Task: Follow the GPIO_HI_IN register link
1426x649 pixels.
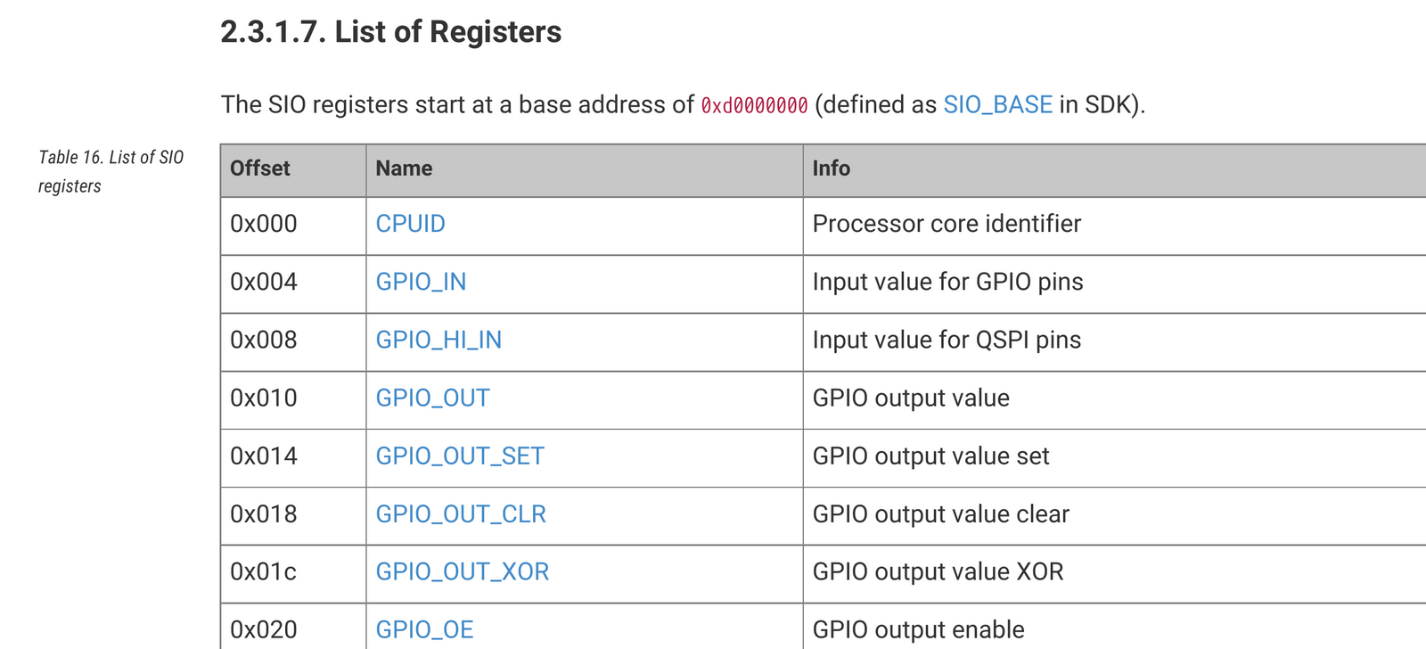Action: tap(438, 340)
